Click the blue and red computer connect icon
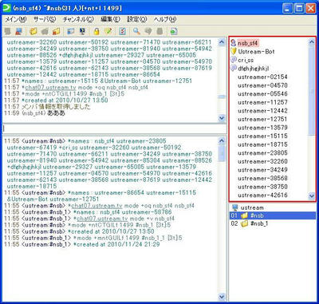This screenshot has height=304, width=319. pos(18,31)
